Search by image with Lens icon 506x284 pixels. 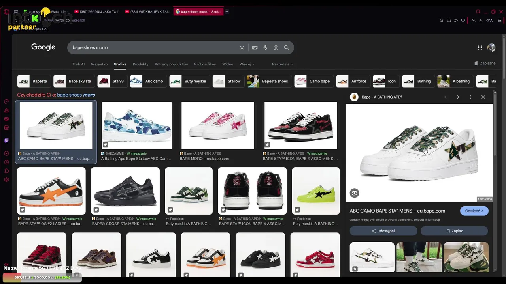coord(276,47)
